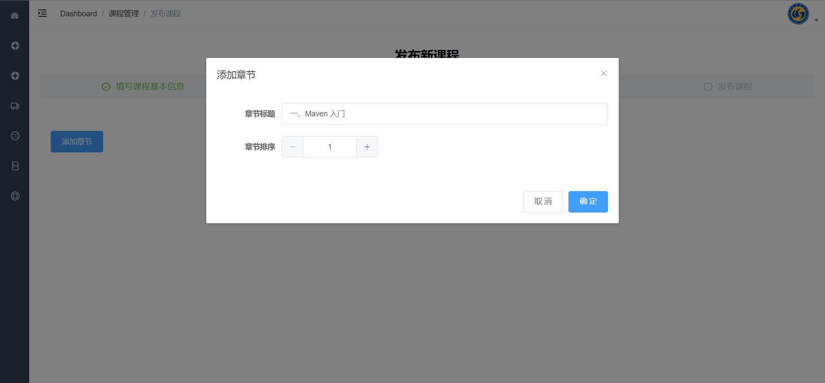
Task: Click the document icon in the sidebar
Action: pyautogui.click(x=15, y=166)
